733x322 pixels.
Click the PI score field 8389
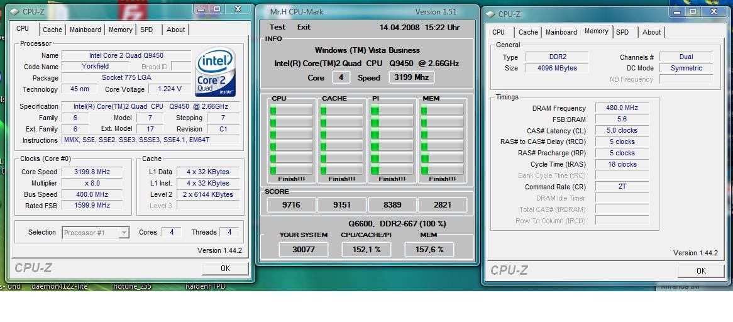pyautogui.click(x=392, y=204)
